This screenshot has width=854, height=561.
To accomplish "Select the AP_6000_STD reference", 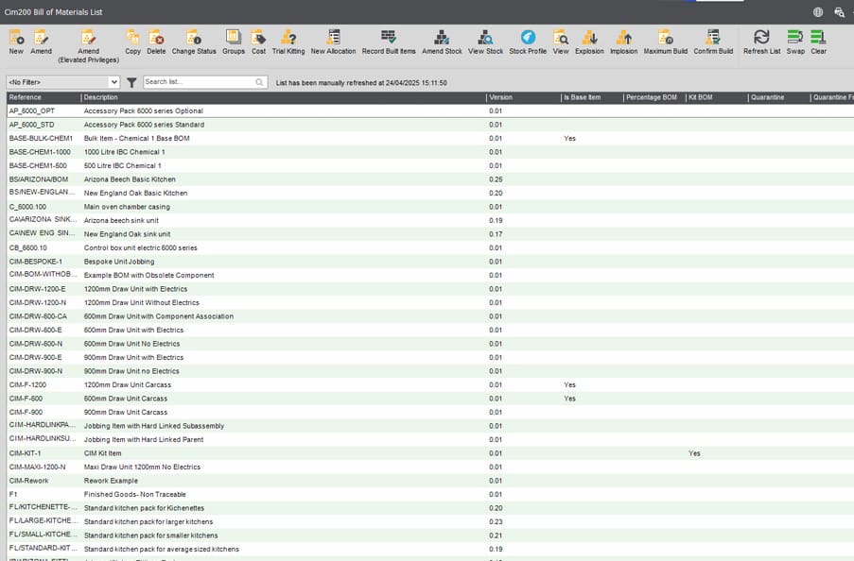I will pyautogui.click(x=31, y=125).
